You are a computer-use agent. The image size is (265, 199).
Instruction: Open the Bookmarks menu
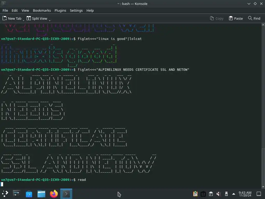(x=42, y=10)
